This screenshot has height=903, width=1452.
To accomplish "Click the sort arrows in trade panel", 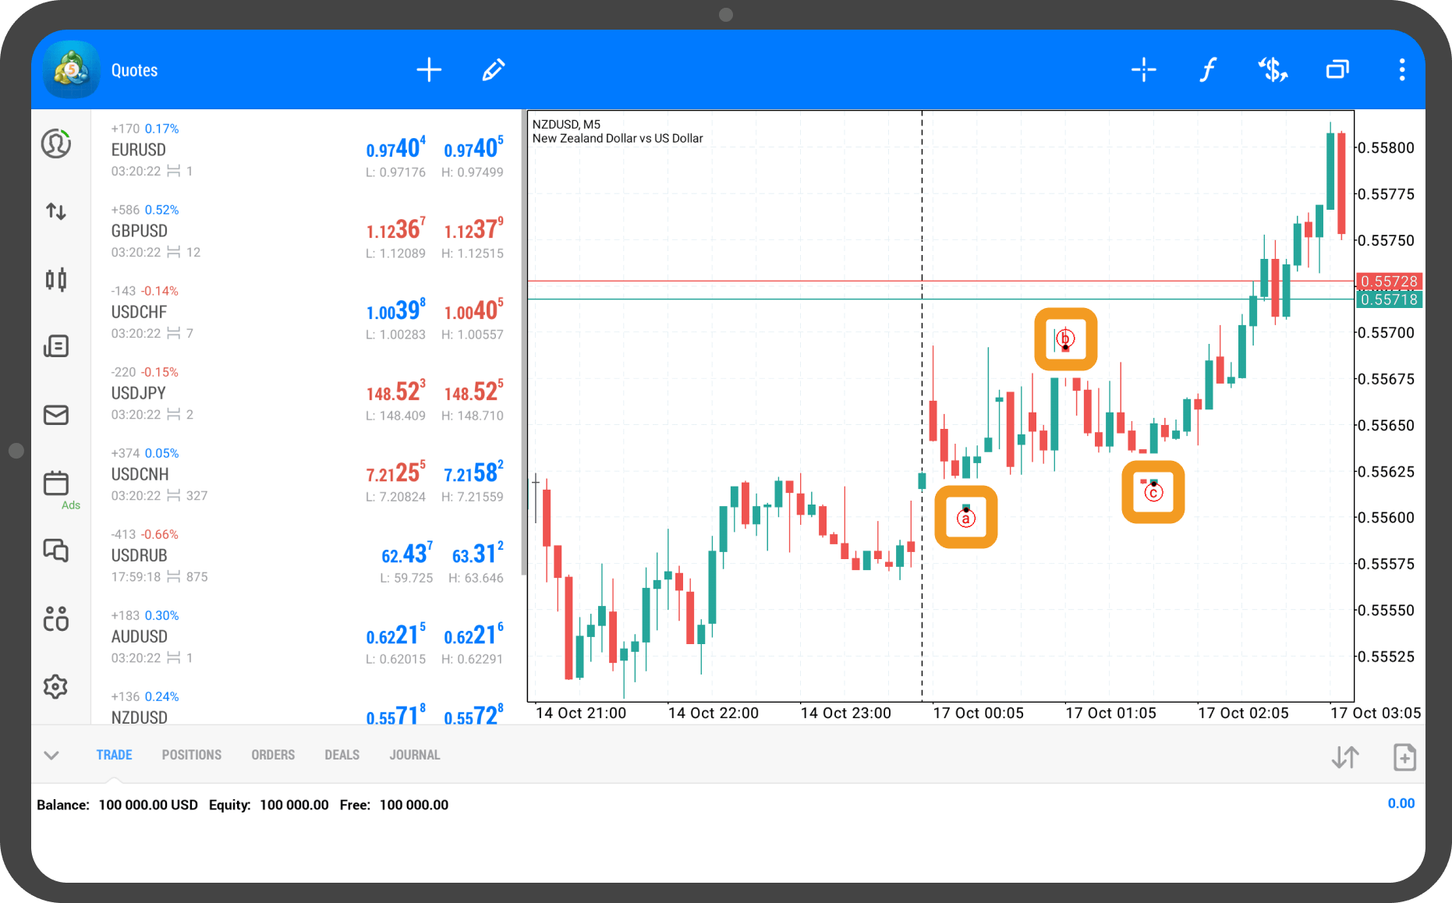I will click(x=1345, y=757).
